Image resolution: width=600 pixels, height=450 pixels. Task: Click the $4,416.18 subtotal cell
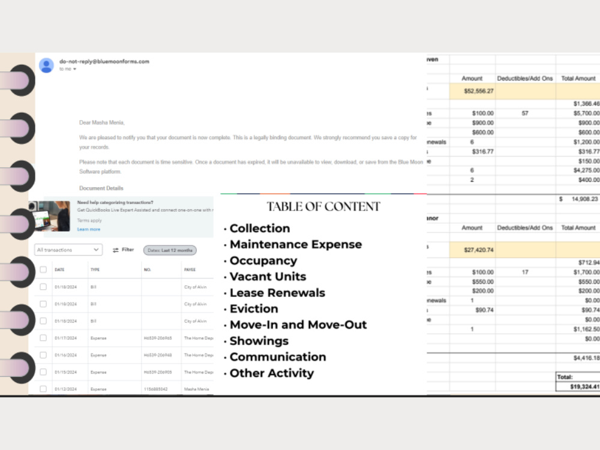click(x=578, y=358)
